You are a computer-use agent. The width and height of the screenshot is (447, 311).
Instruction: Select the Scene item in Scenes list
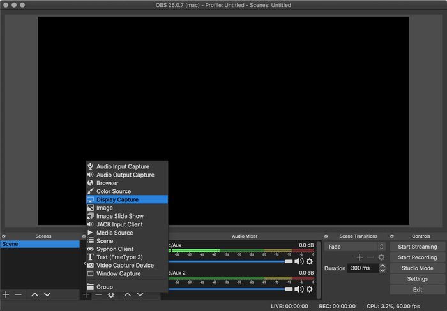coord(40,244)
